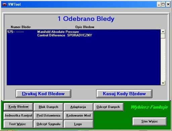Open Odczyt Sygnalu function
Screen dimensions: 172x131
coord(48,124)
